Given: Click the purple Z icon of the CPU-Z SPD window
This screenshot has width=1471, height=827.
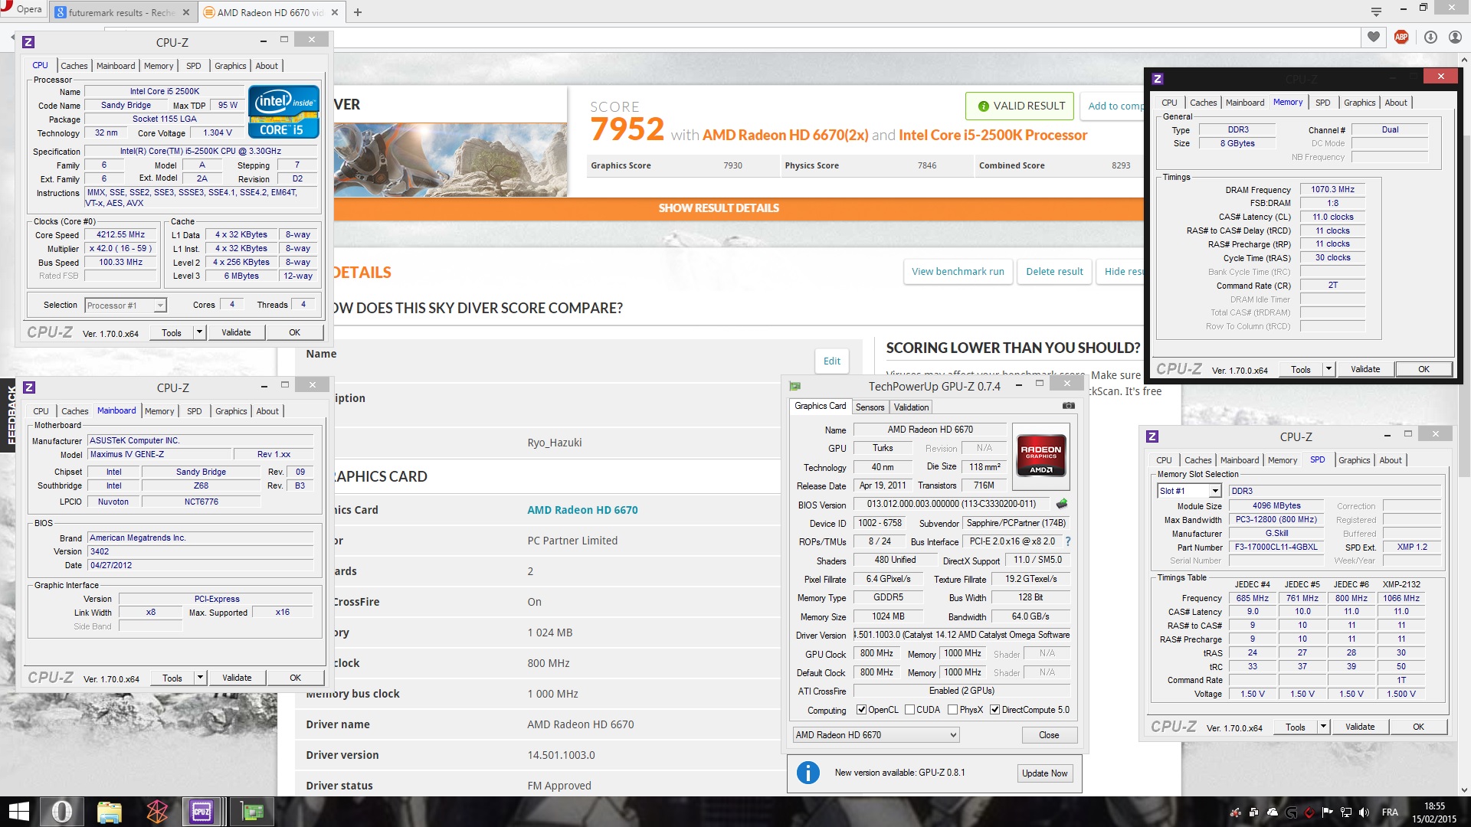Looking at the screenshot, I should [x=1152, y=436].
